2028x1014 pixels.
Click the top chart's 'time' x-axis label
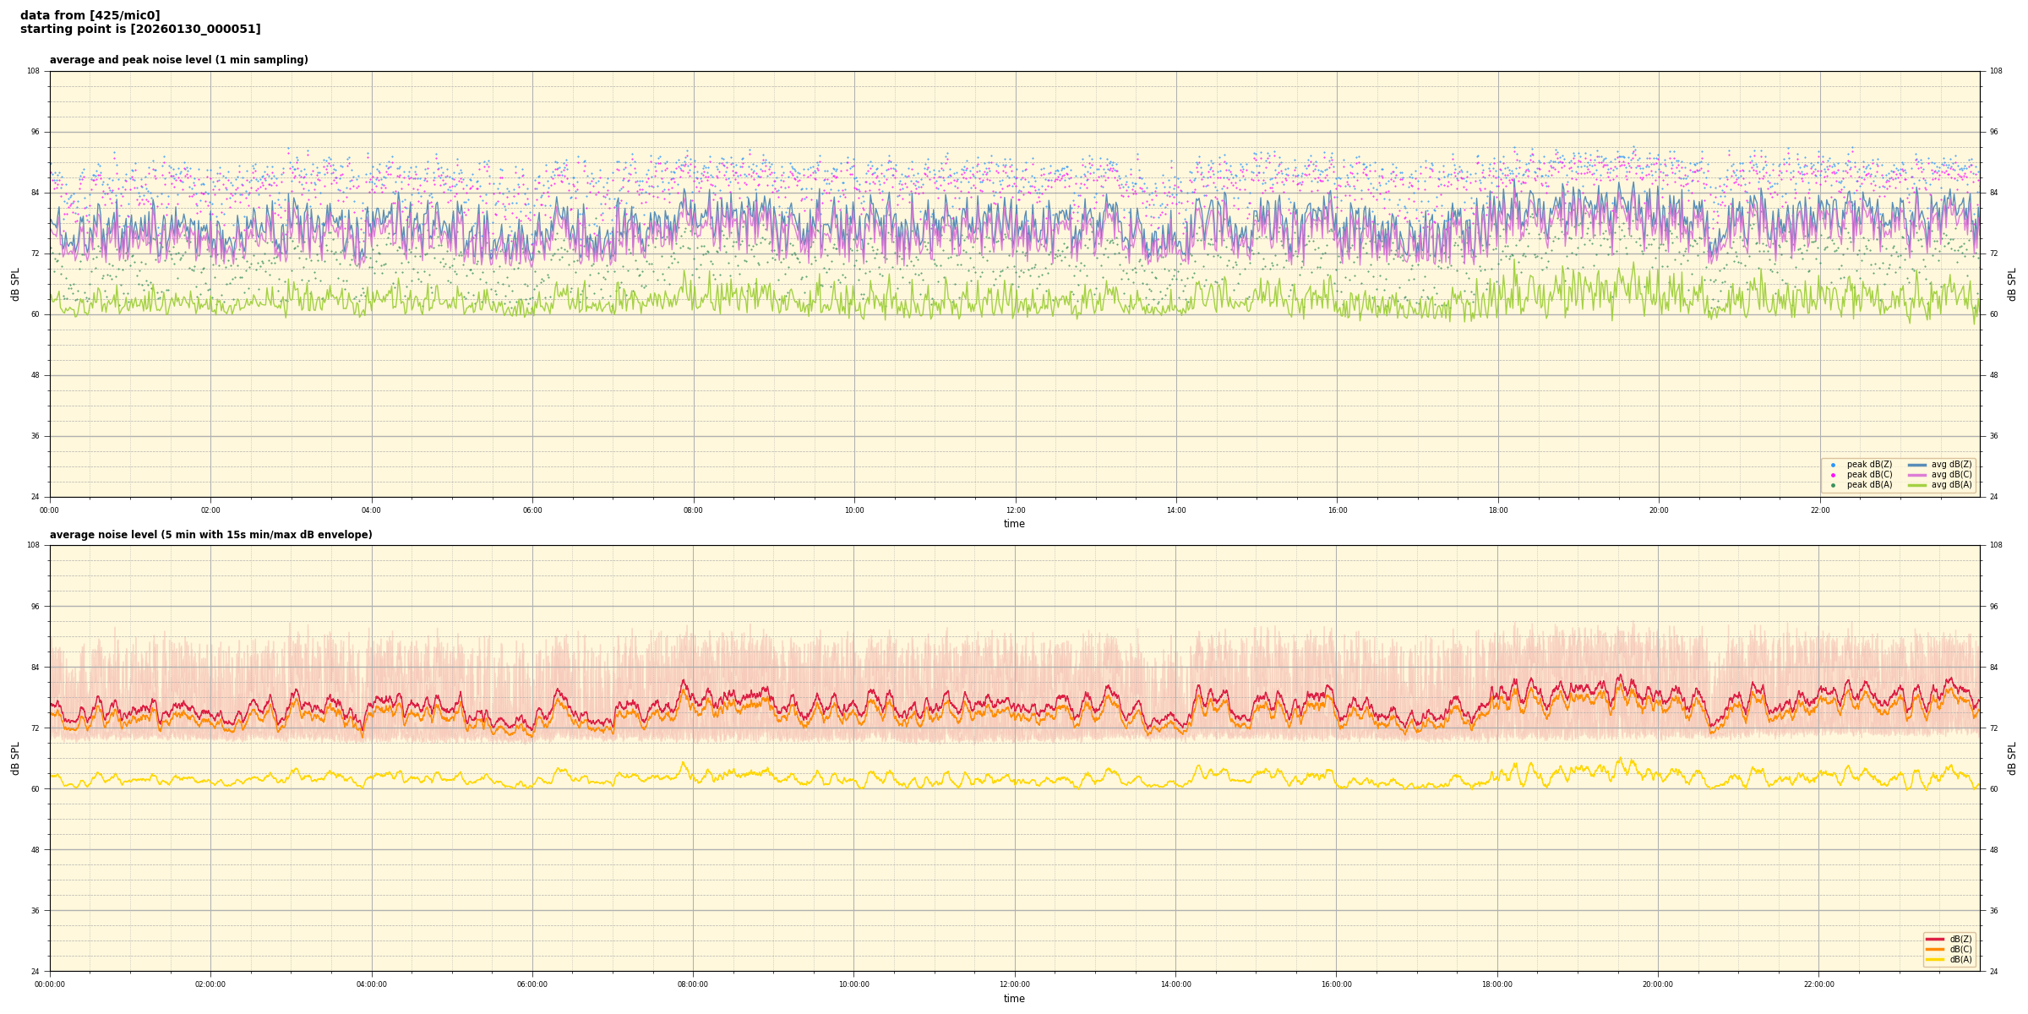pos(1014,524)
